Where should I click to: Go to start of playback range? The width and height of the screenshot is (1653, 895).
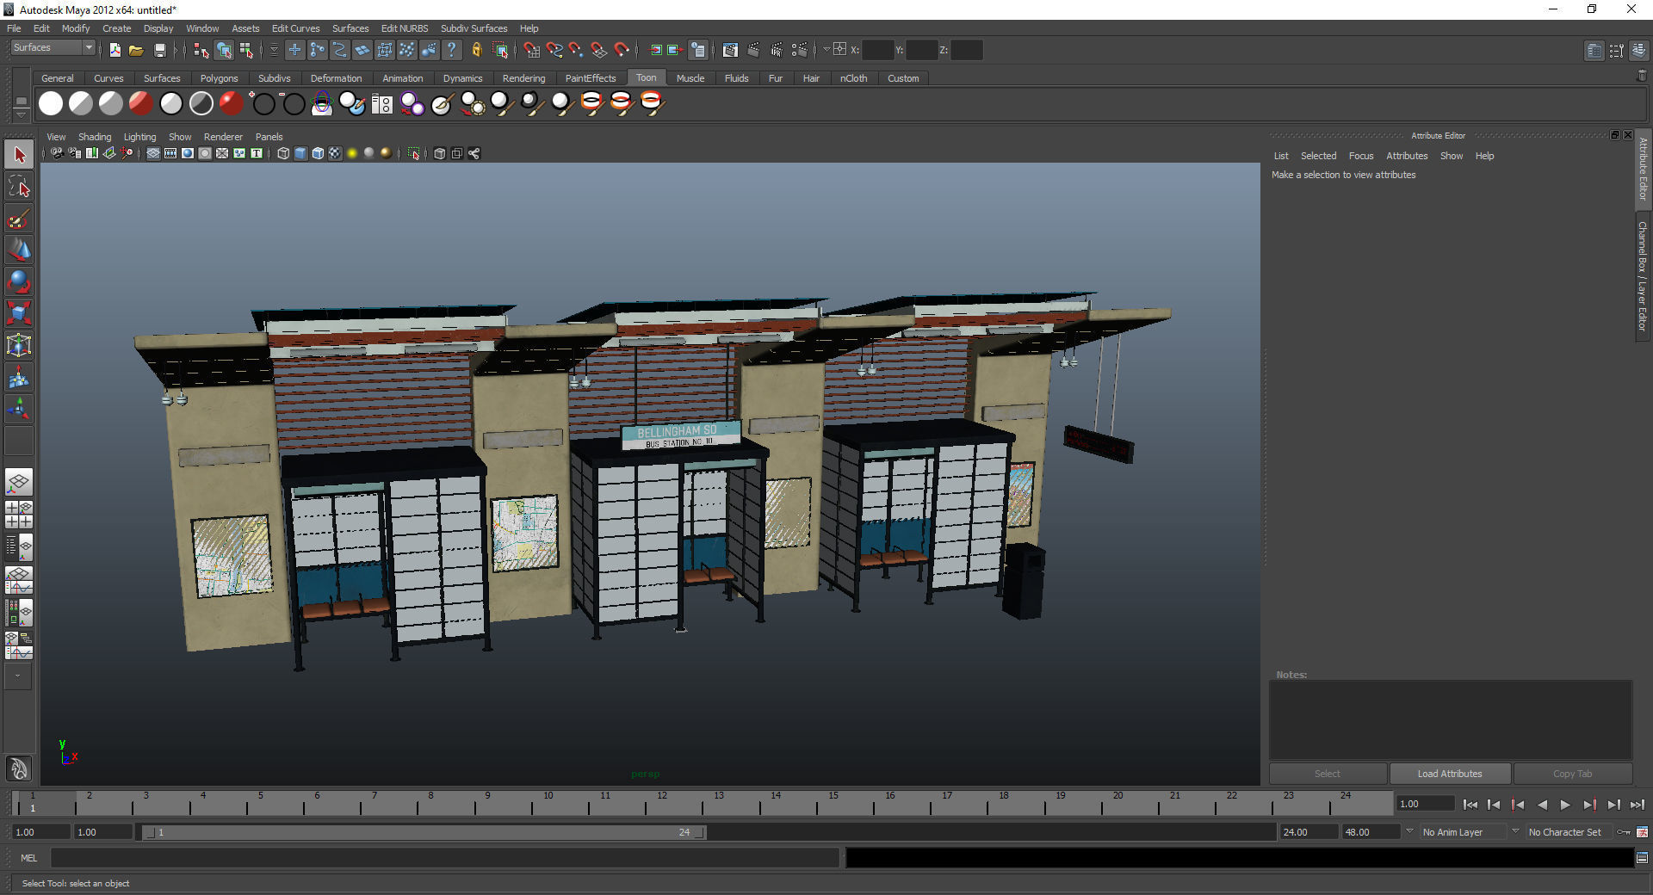coord(1470,805)
